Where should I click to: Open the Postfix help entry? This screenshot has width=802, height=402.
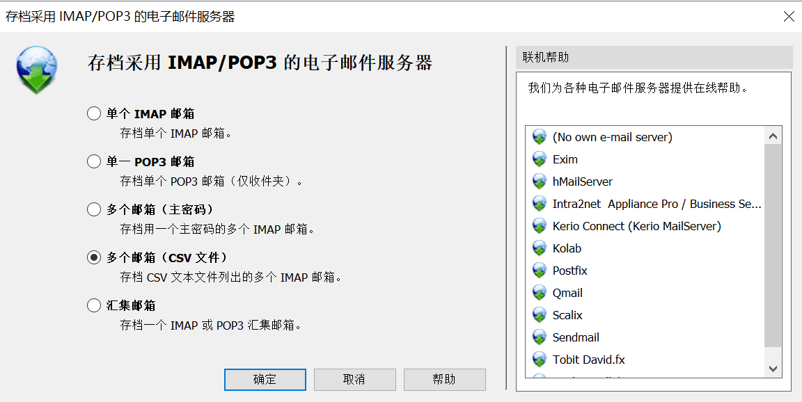point(569,271)
